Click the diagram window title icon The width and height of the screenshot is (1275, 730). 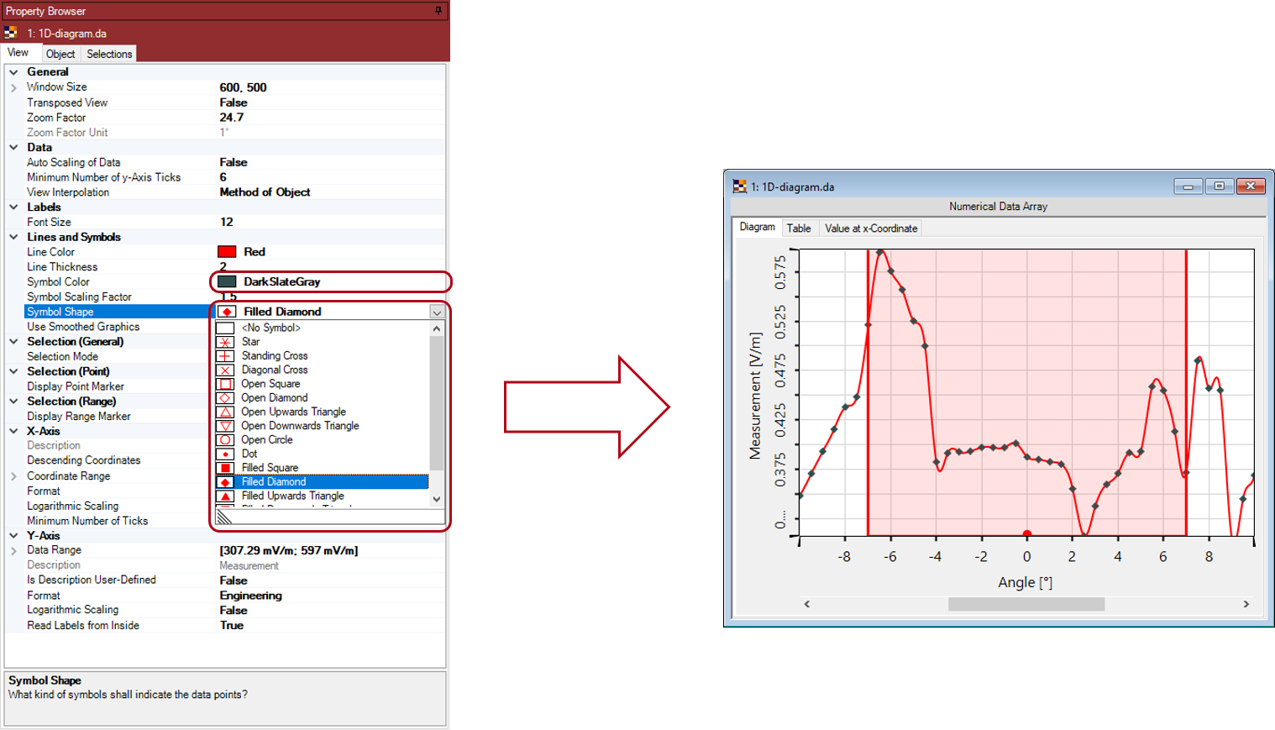(740, 186)
